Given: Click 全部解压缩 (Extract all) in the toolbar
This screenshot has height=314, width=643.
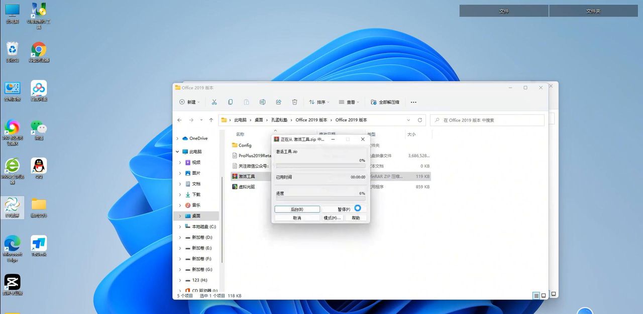Looking at the screenshot, I should click(x=385, y=102).
